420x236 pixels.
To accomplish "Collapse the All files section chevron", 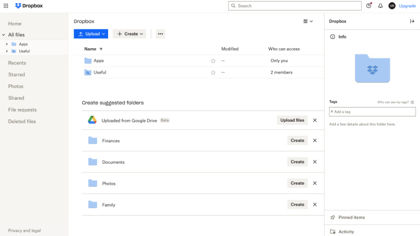I will (4, 35).
